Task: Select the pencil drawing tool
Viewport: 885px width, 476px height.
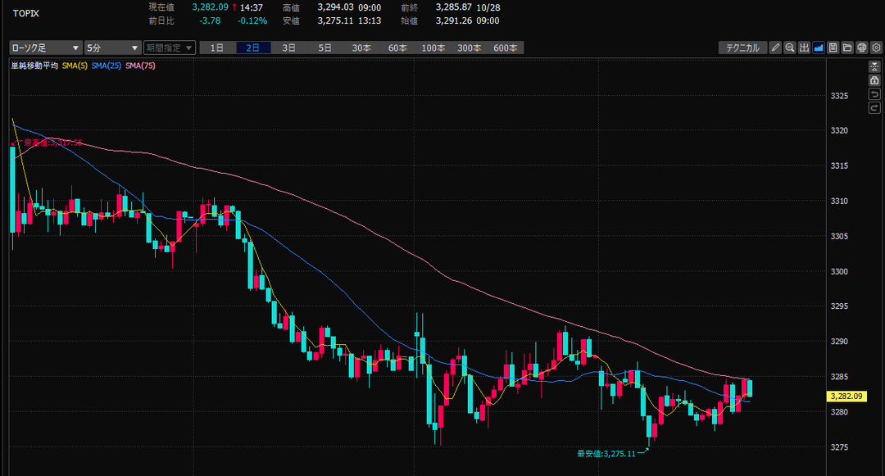Action: click(776, 48)
